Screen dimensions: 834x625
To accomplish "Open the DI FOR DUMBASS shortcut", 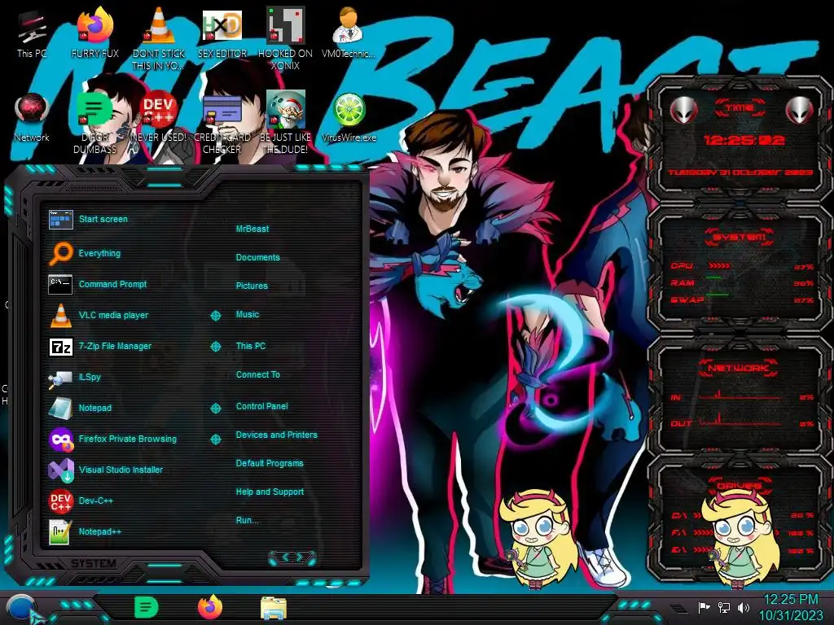I will click(x=95, y=124).
